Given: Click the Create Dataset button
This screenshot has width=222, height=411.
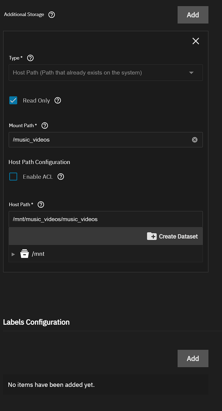Looking at the screenshot, I should coord(173,236).
